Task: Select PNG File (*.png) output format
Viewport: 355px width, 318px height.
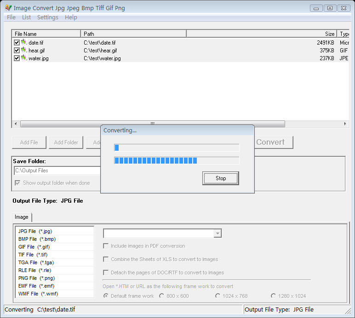Action: 55,278
